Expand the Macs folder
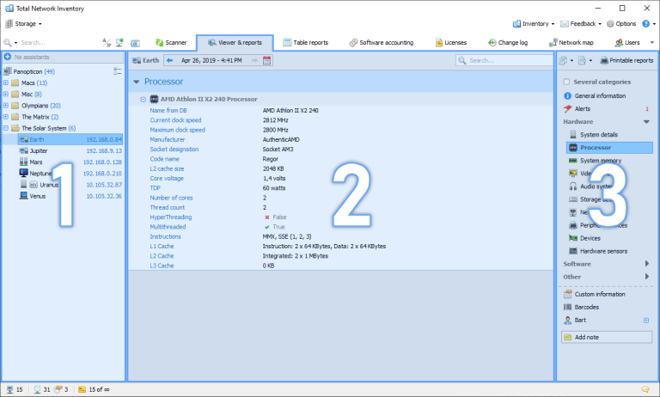Image resolution: width=660 pixels, height=397 pixels. (x=6, y=83)
